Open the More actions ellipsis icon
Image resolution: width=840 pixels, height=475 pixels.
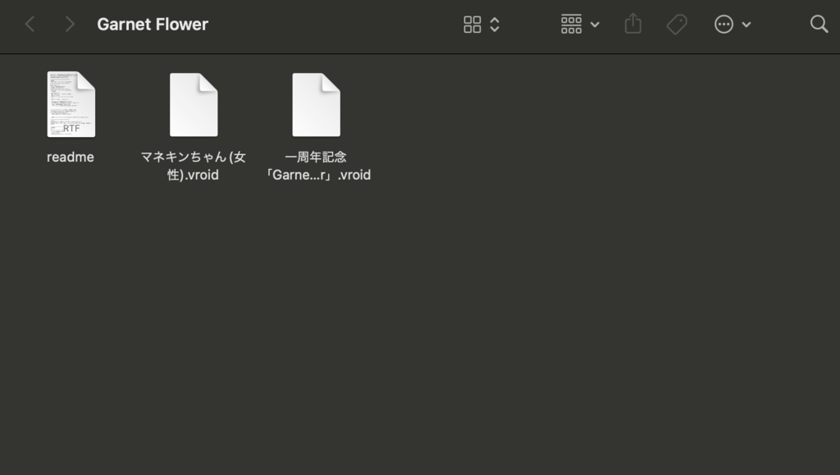click(x=723, y=24)
